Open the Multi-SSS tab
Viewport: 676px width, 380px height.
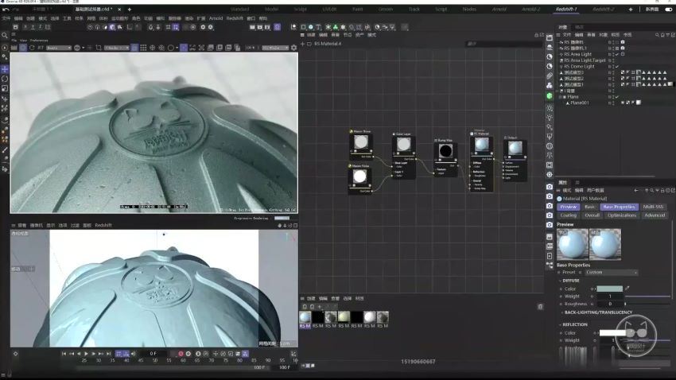(653, 207)
